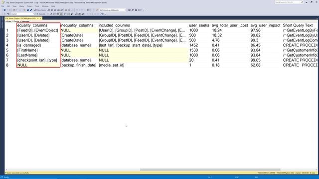
Task: Select the [FeedID], [EventObject] cell
Action: point(38,30)
